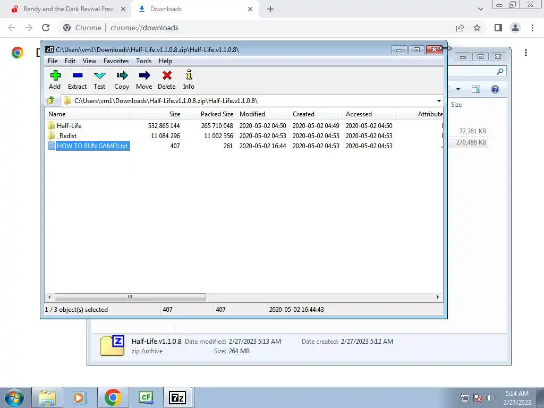Expand the 7-Zip address path dropdown
The image size is (544, 408).
(439, 100)
